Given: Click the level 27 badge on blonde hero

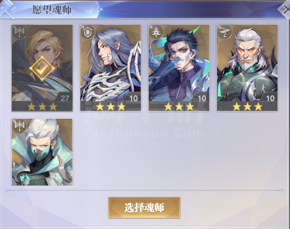Looking at the screenshot, I should click(64, 98).
